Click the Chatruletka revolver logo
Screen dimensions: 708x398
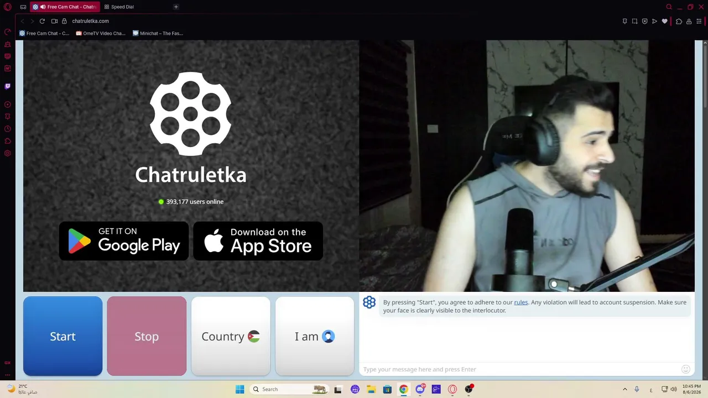[191, 114]
